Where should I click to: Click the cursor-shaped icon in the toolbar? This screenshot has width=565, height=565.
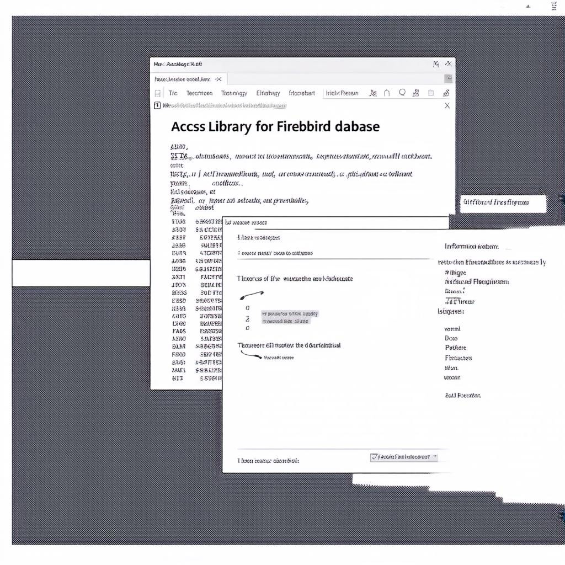point(373,93)
